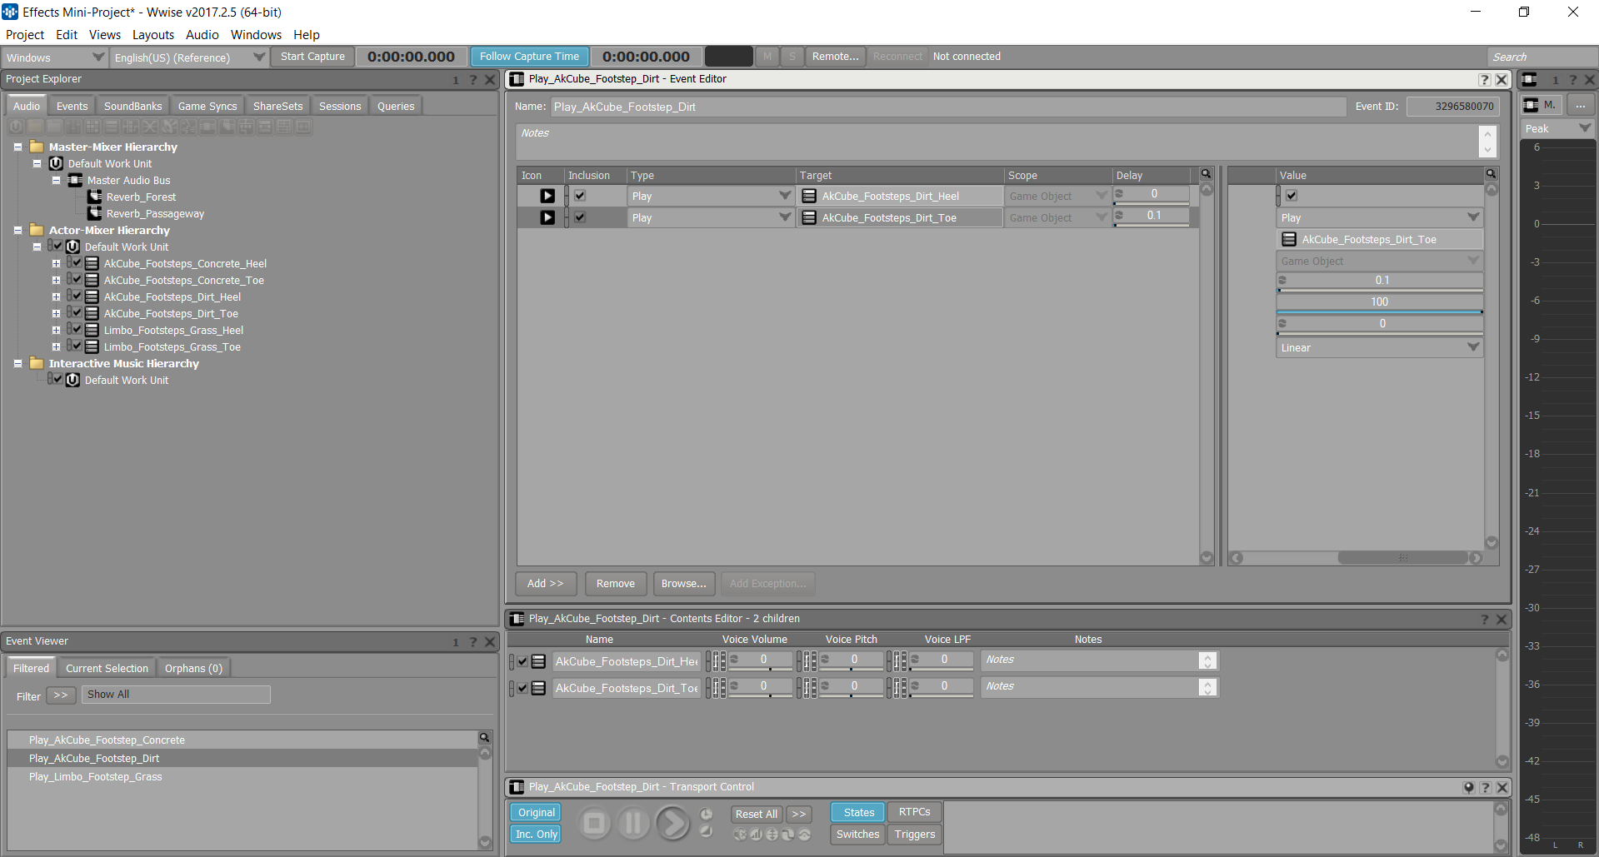
Task: Toggle checkbox for Limbo_Footsteps_Grass_Heel in tree
Action: pyautogui.click(x=77, y=330)
